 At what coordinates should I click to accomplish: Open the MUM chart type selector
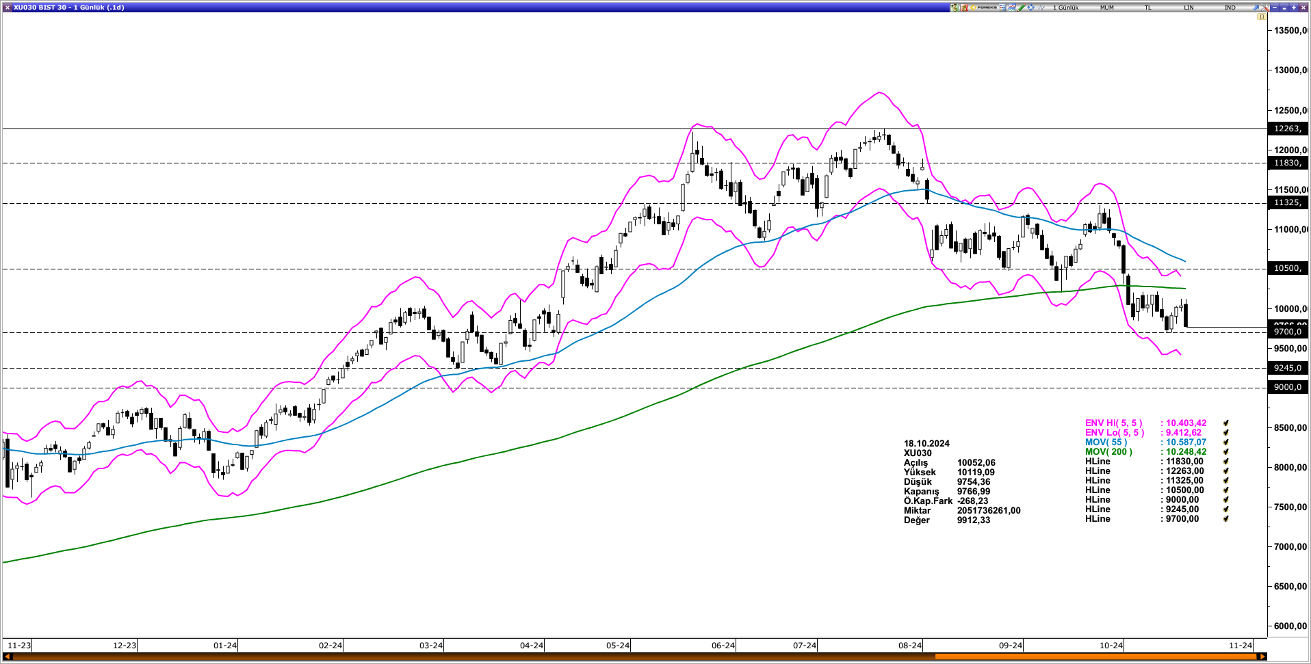(x=1107, y=8)
